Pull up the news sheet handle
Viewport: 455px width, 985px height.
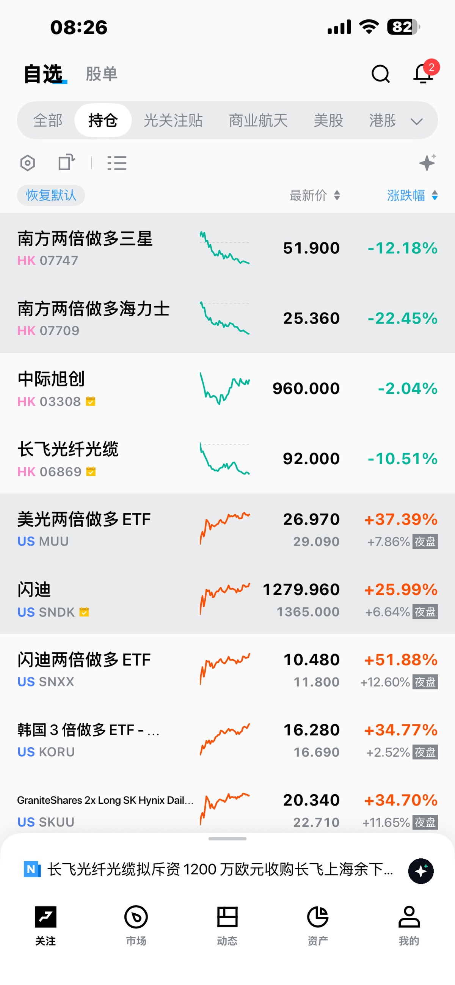(227, 839)
